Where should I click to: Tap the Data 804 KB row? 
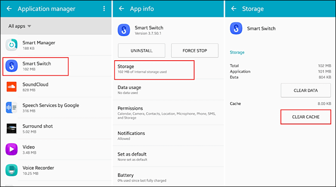point(281,77)
